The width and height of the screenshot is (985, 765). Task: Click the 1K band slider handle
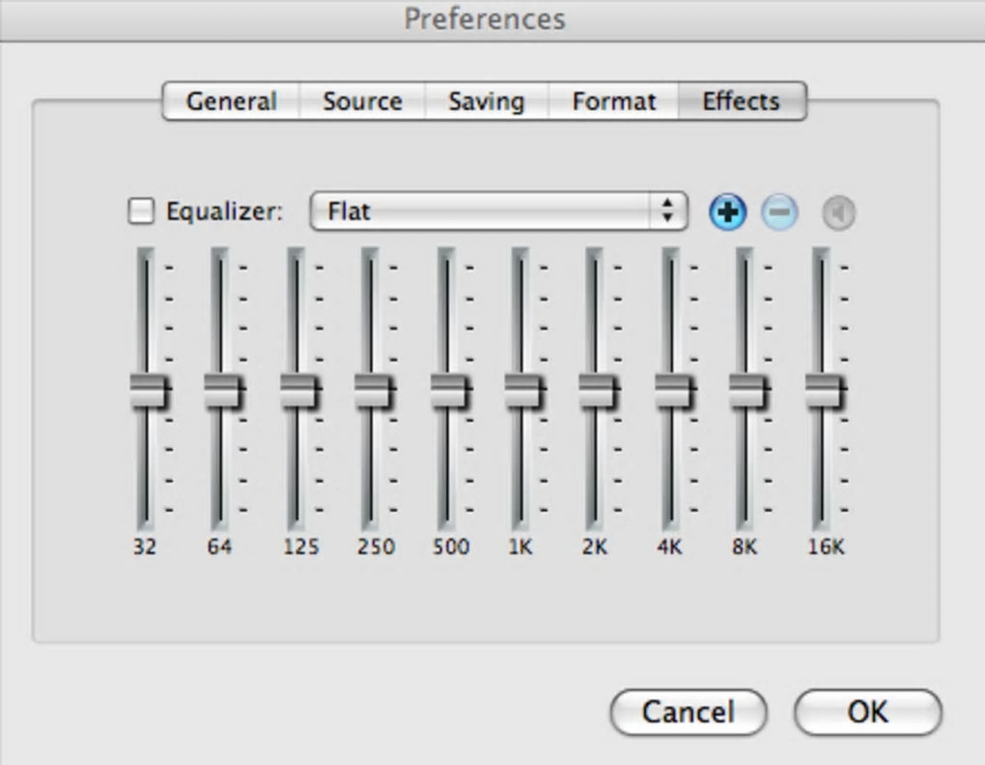click(522, 392)
